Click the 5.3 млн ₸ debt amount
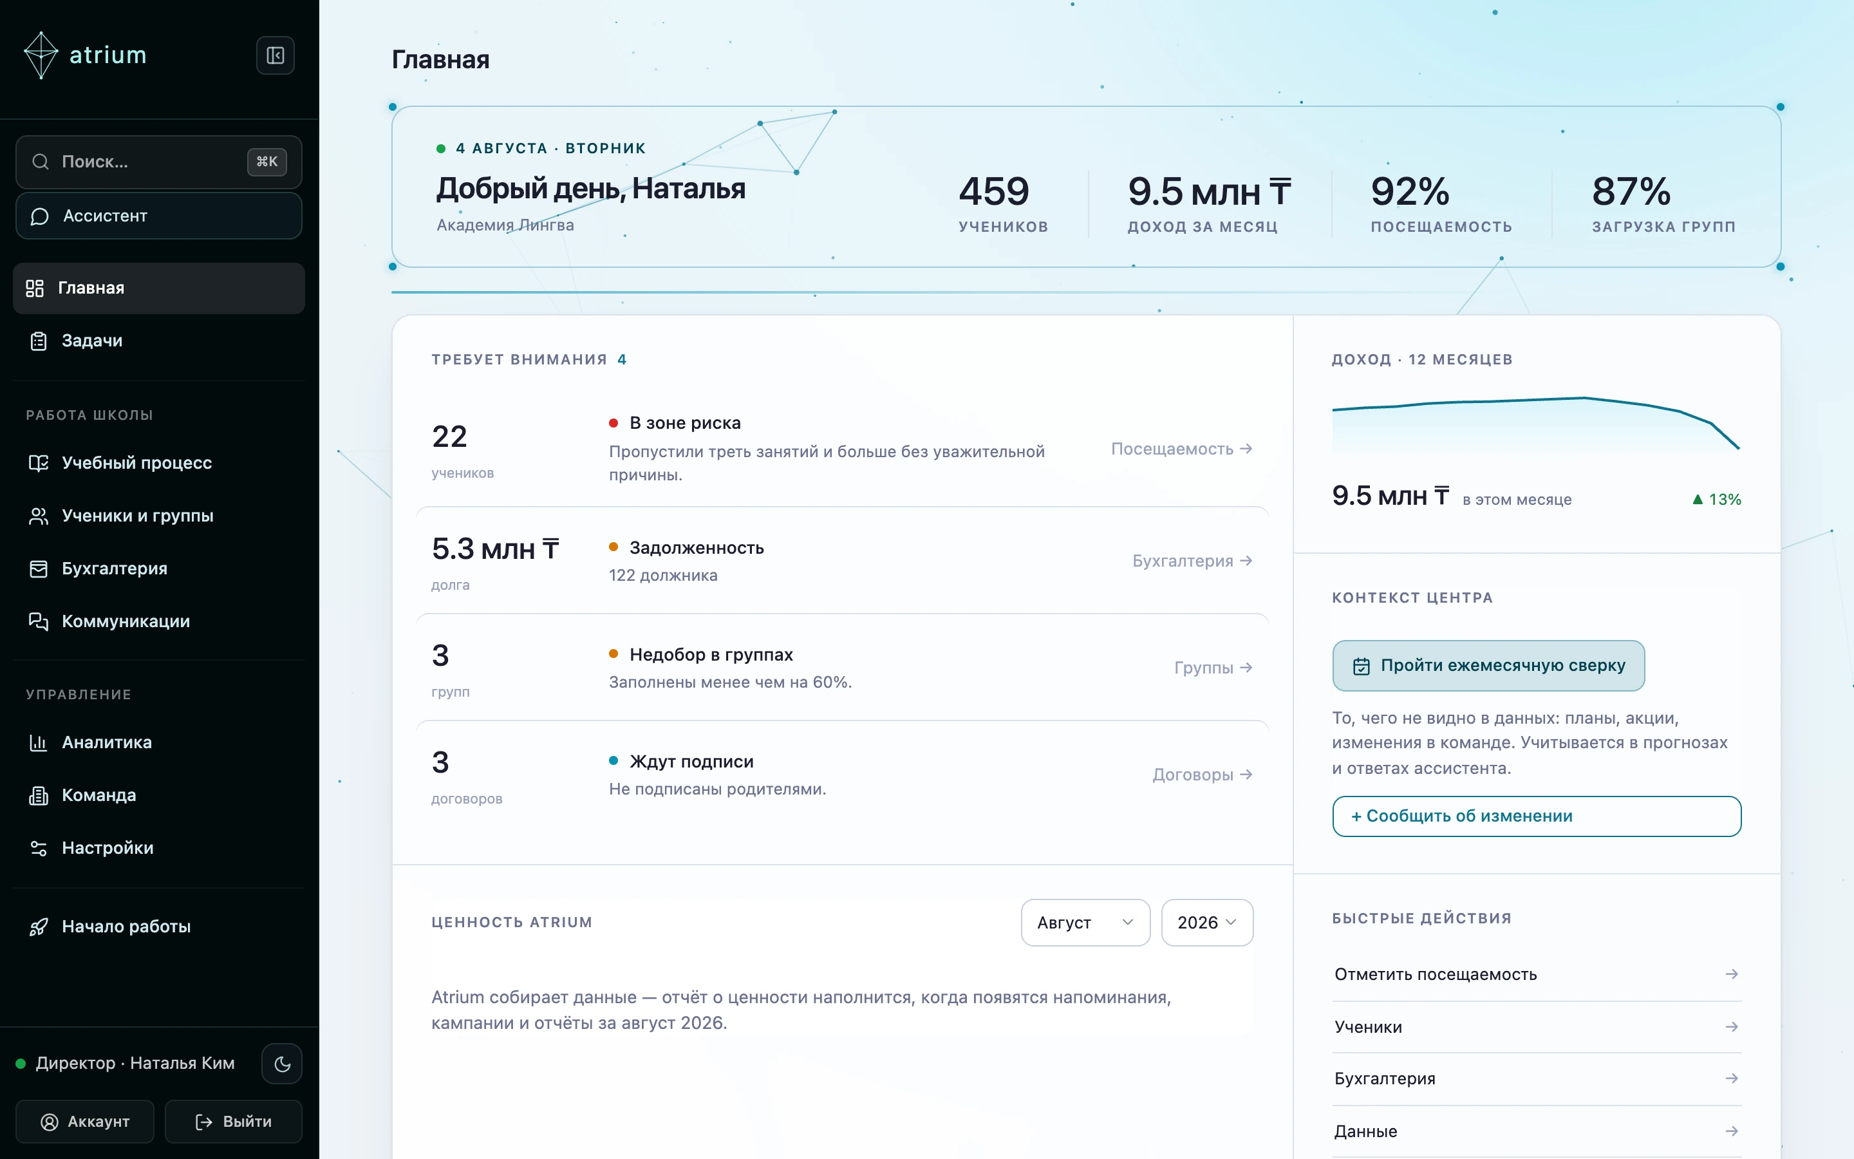This screenshot has width=1854, height=1159. (x=495, y=550)
